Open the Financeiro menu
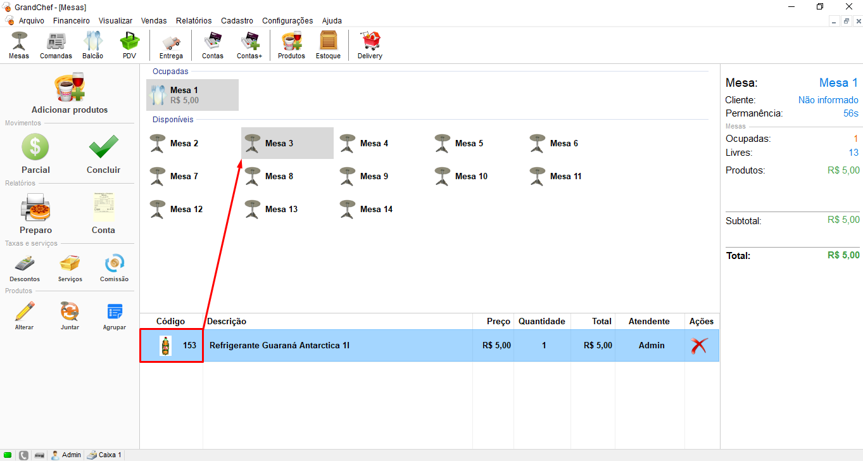Viewport: 863px width, 461px height. tap(71, 20)
